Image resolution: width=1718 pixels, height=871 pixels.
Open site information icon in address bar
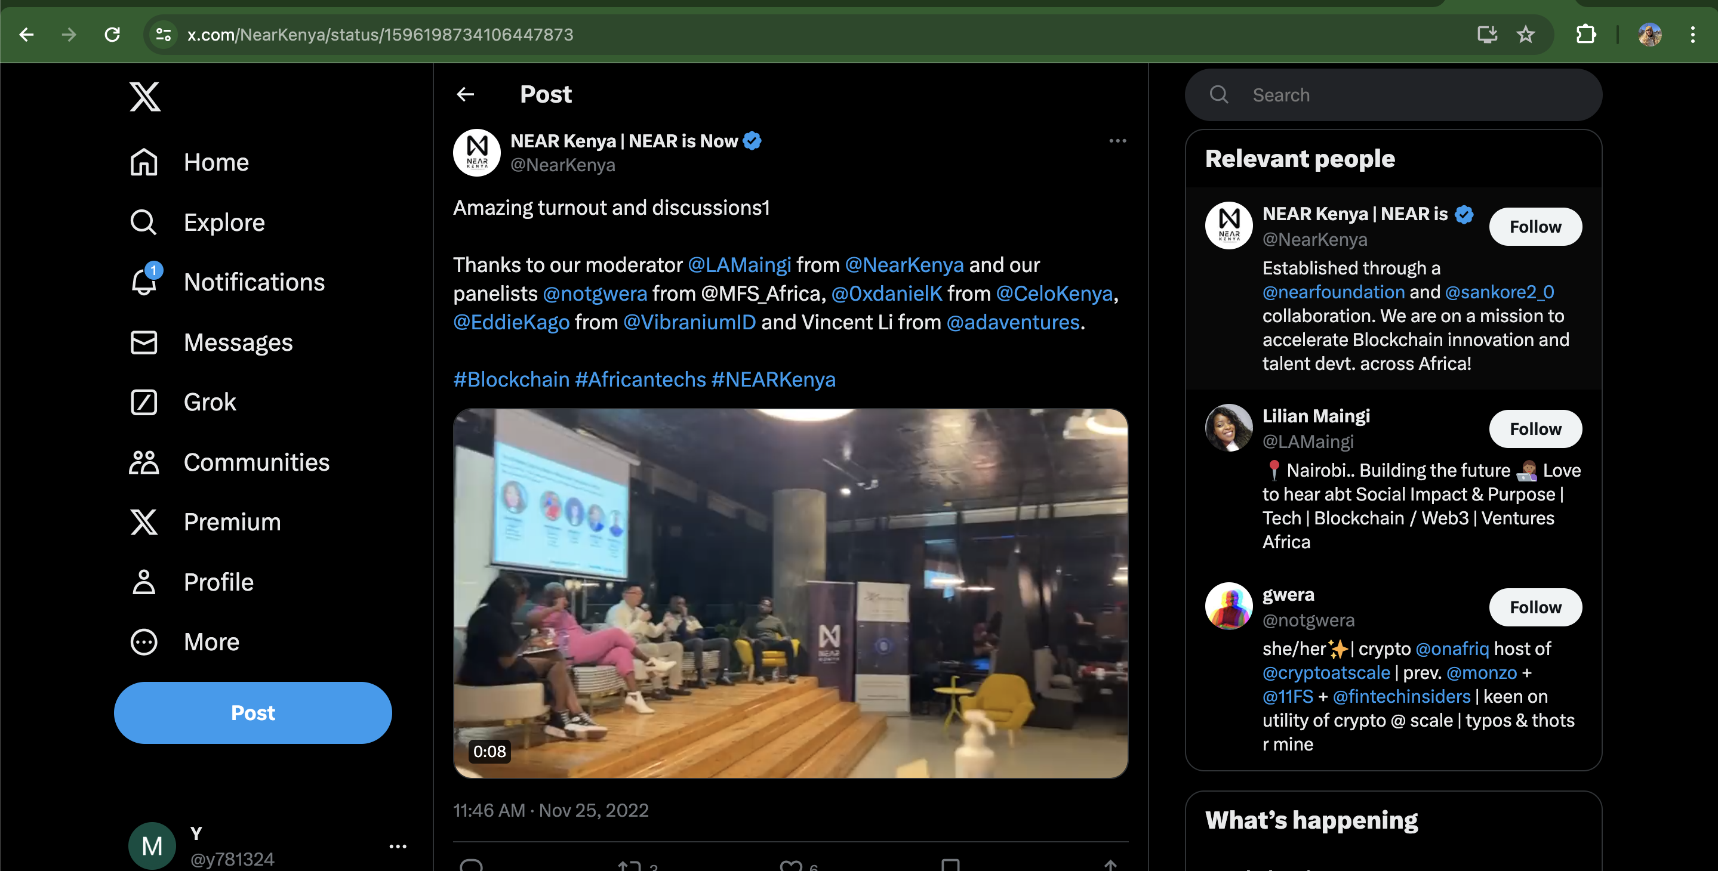(x=164, y=35)
